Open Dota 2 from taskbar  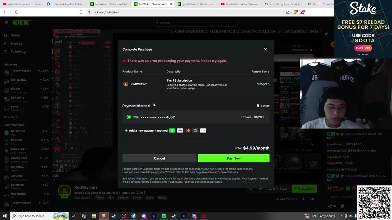tap(204, 216)
